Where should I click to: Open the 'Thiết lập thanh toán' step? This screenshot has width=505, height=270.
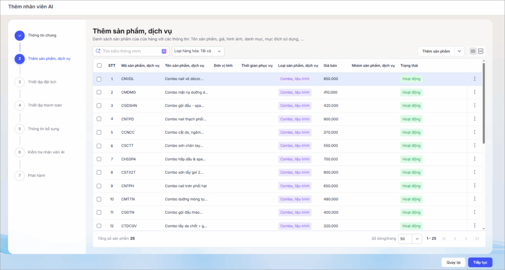pyautogui.click(x=44, y=105)
